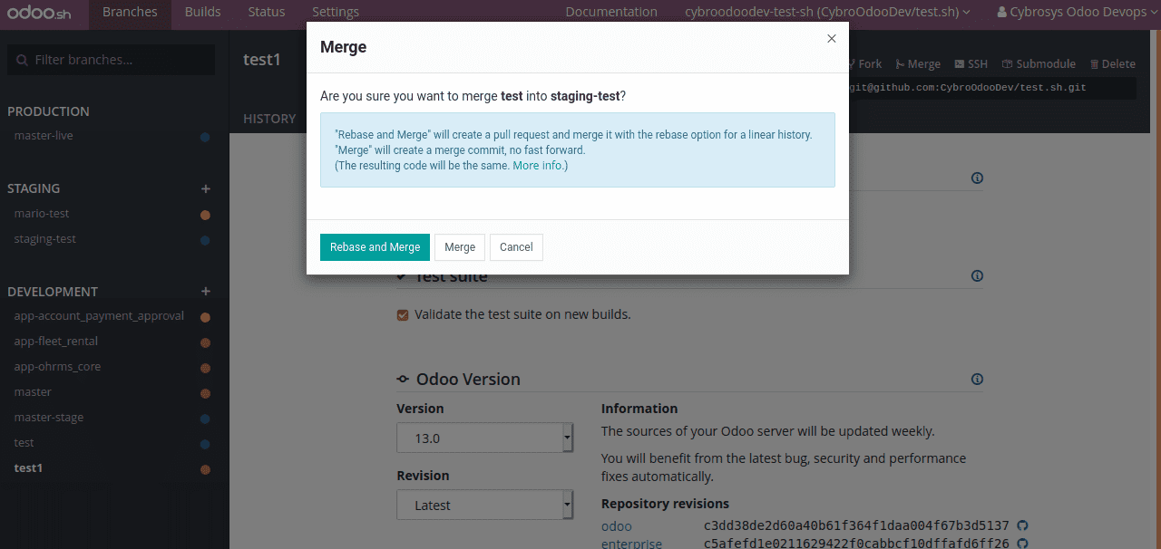Screen dimensions: 1161x549
Task: Select the master development branch
Action: pos(33,392)
